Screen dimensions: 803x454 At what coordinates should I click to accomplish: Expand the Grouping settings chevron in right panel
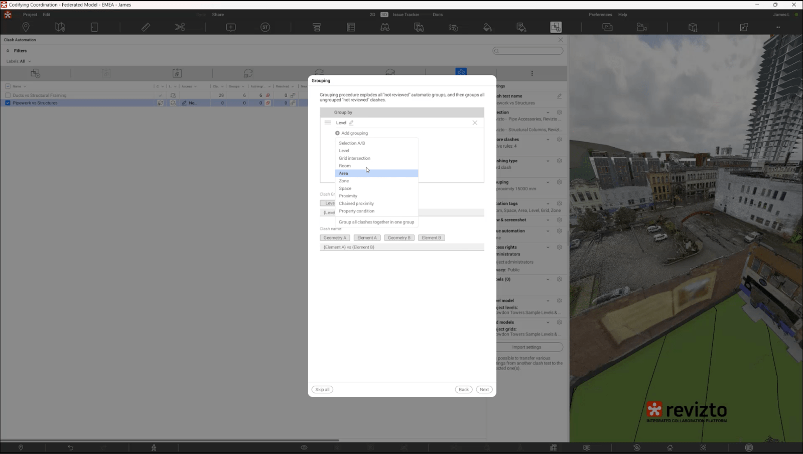tap(548, 182)
